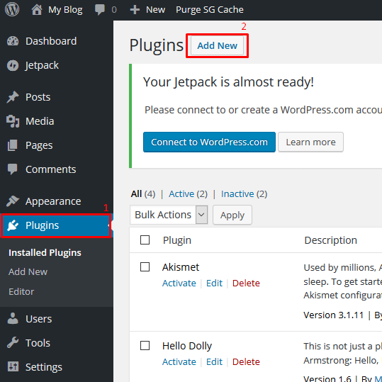382x382 pixels.
Task: Select Installed Plugins submenu item
Action: [x=45, y=252]
